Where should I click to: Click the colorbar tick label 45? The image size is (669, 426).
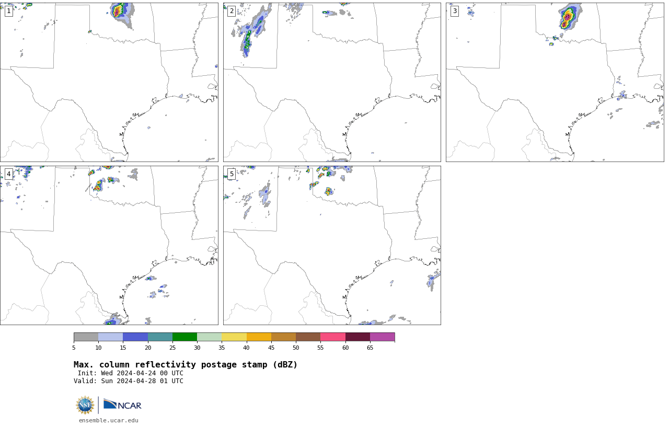coord(271,348)
